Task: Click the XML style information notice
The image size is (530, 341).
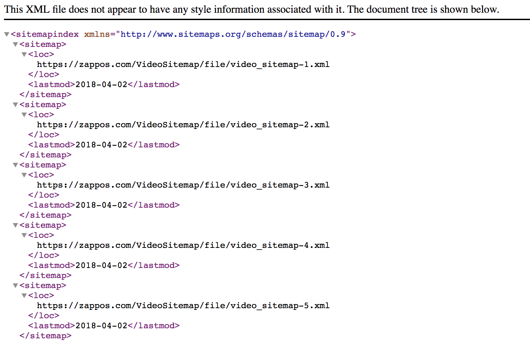Action: (252, 9)
